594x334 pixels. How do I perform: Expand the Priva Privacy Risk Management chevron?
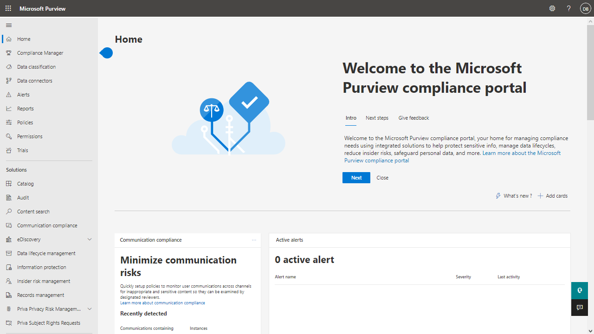pyautogui.click(x=90, y=309)
